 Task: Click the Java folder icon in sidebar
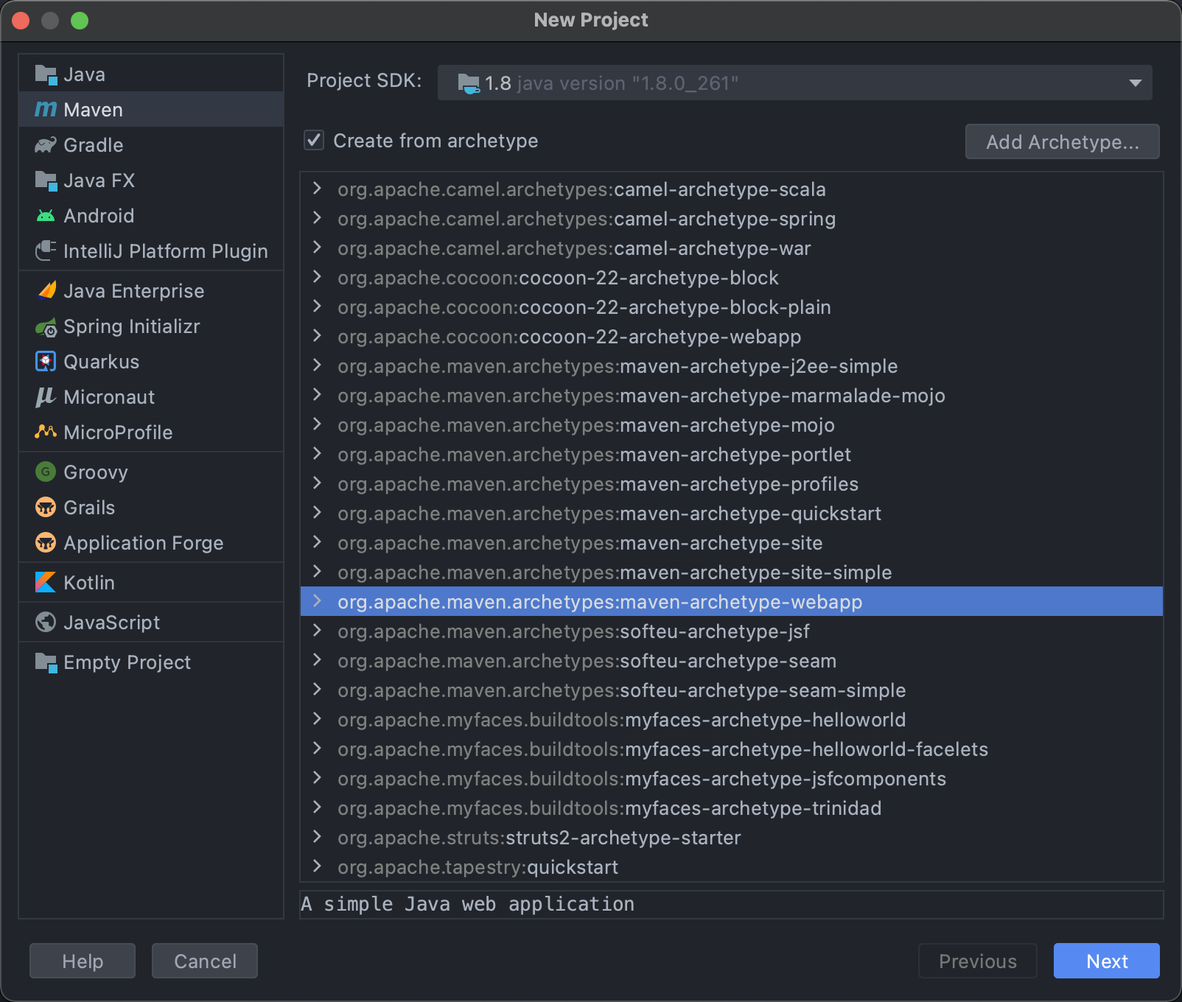46,74
